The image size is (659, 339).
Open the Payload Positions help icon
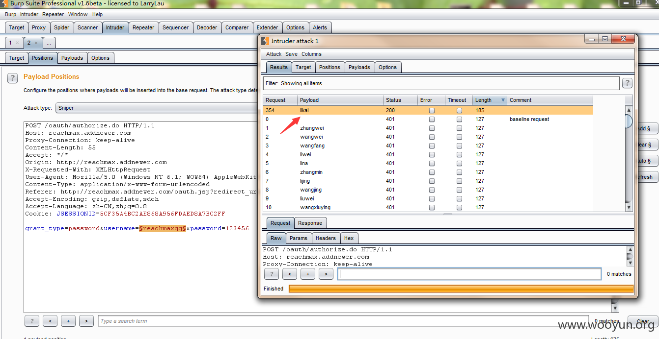click(13, 77)
